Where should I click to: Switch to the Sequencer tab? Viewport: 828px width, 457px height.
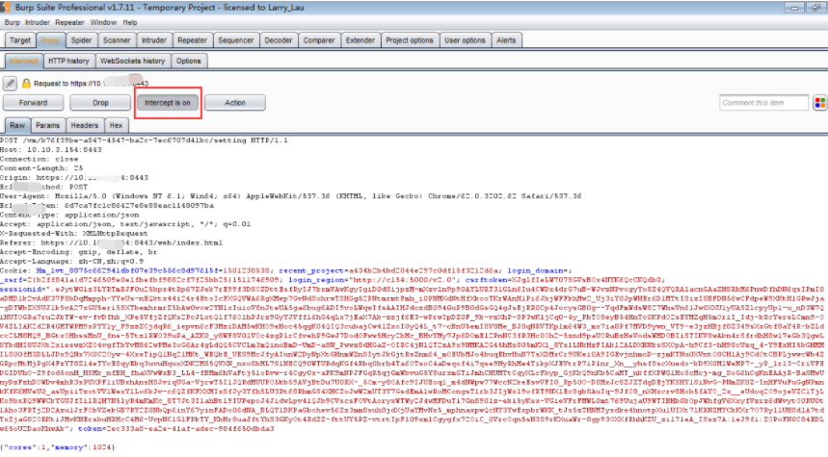click(236, 40)
